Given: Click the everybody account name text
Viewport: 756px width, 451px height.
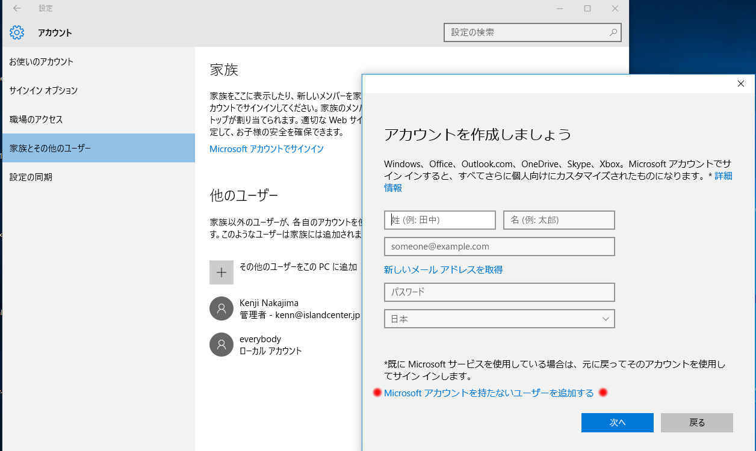Looking at the screenshot, I should click(261, 339).
